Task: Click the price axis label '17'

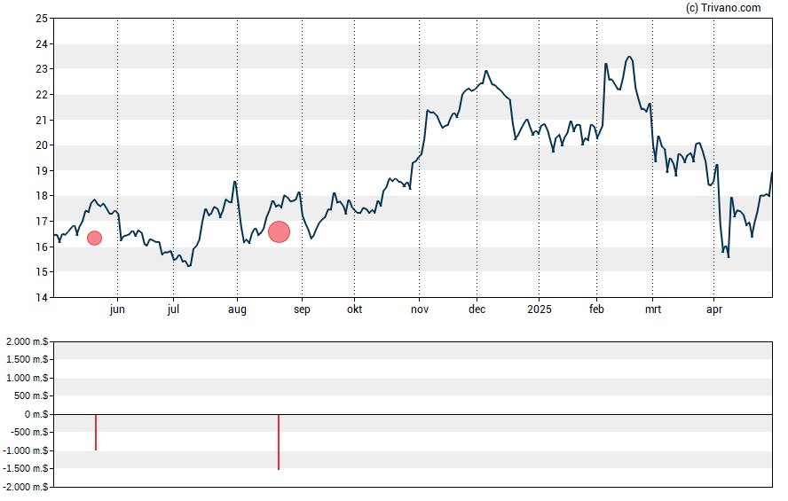Action: [x=42, y=222]
